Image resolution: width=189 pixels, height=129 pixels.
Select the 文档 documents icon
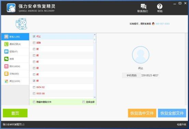6,74
